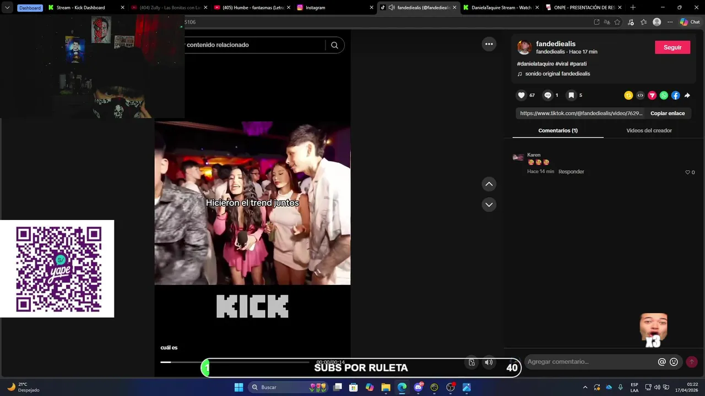Open the weather widget showing 21°C
The height and width of the screenshot is (396, 705).
point(23,387)
